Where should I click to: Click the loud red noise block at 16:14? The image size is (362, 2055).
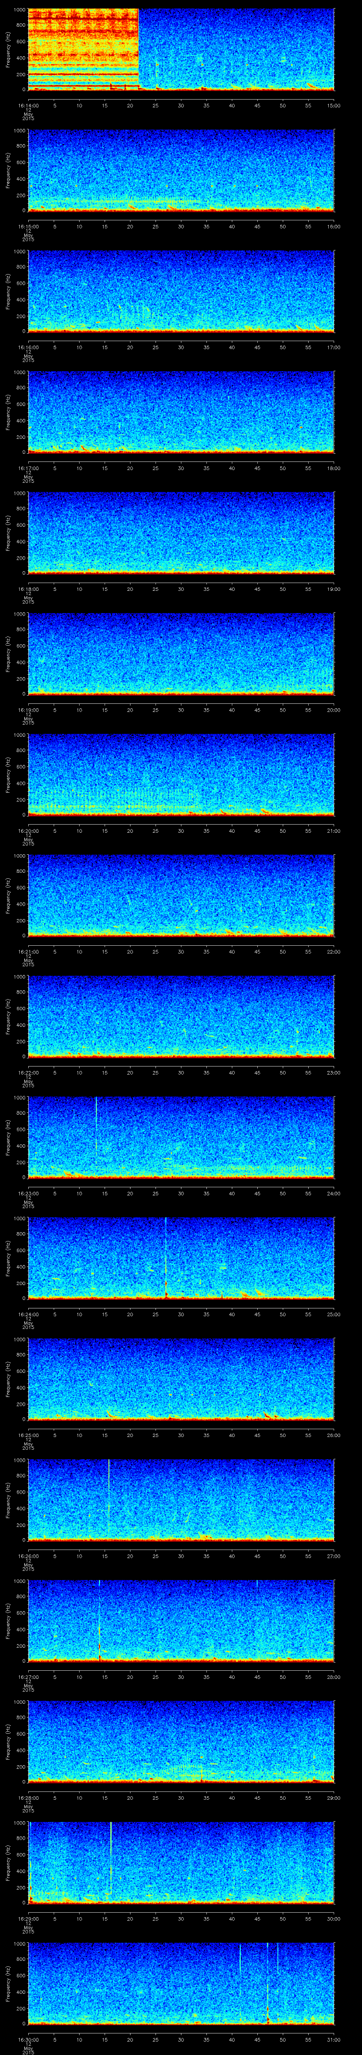[83, 48]
